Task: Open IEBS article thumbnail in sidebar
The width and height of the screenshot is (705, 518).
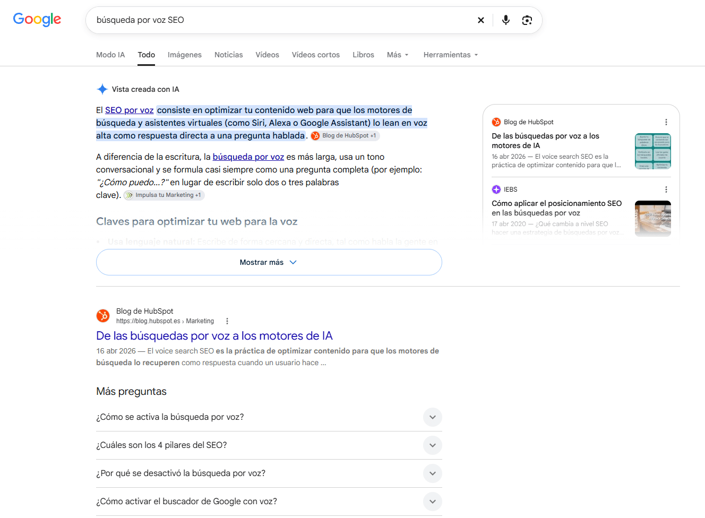Action: click(653, 219)
